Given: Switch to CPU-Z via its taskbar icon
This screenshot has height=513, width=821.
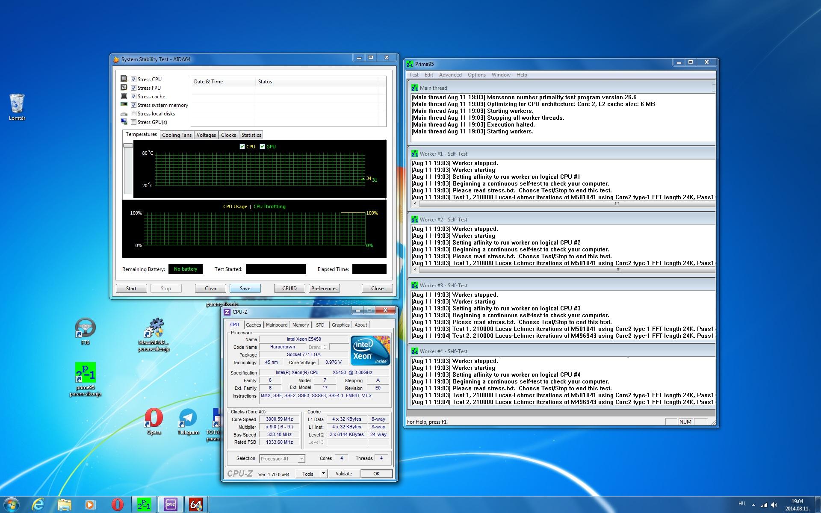Looking at the screenshot, I should [x=170, y=504].
